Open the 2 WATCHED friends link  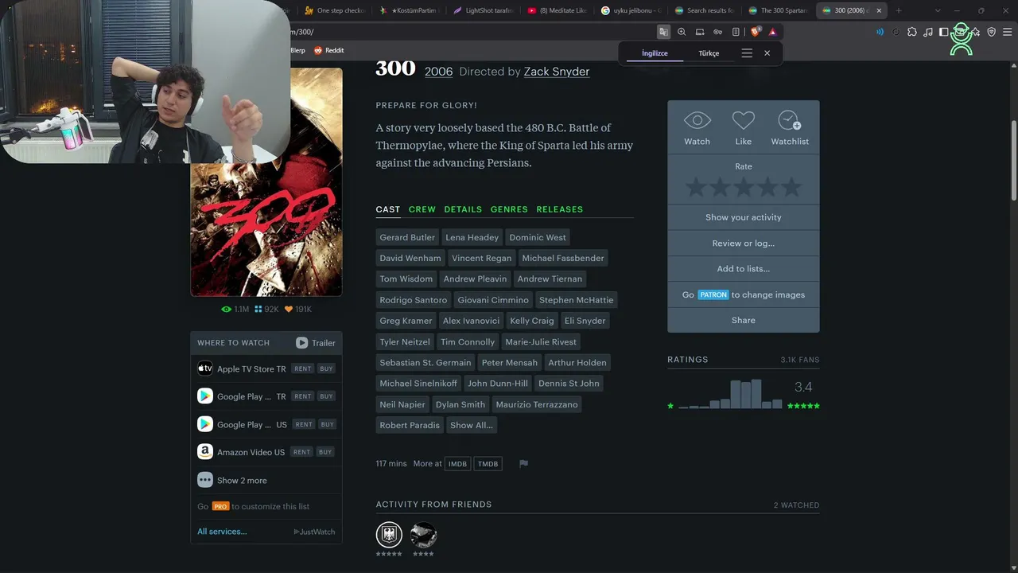pos(796,505)
